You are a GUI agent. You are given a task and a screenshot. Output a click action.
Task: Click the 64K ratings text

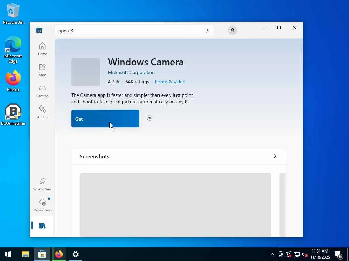click(137, 82)
